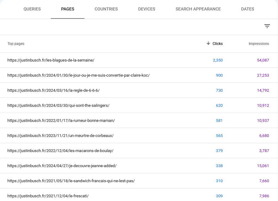Open the COUNTRIES report tab
This screenshot has width=278, height=201.
[x=106, y=9]
